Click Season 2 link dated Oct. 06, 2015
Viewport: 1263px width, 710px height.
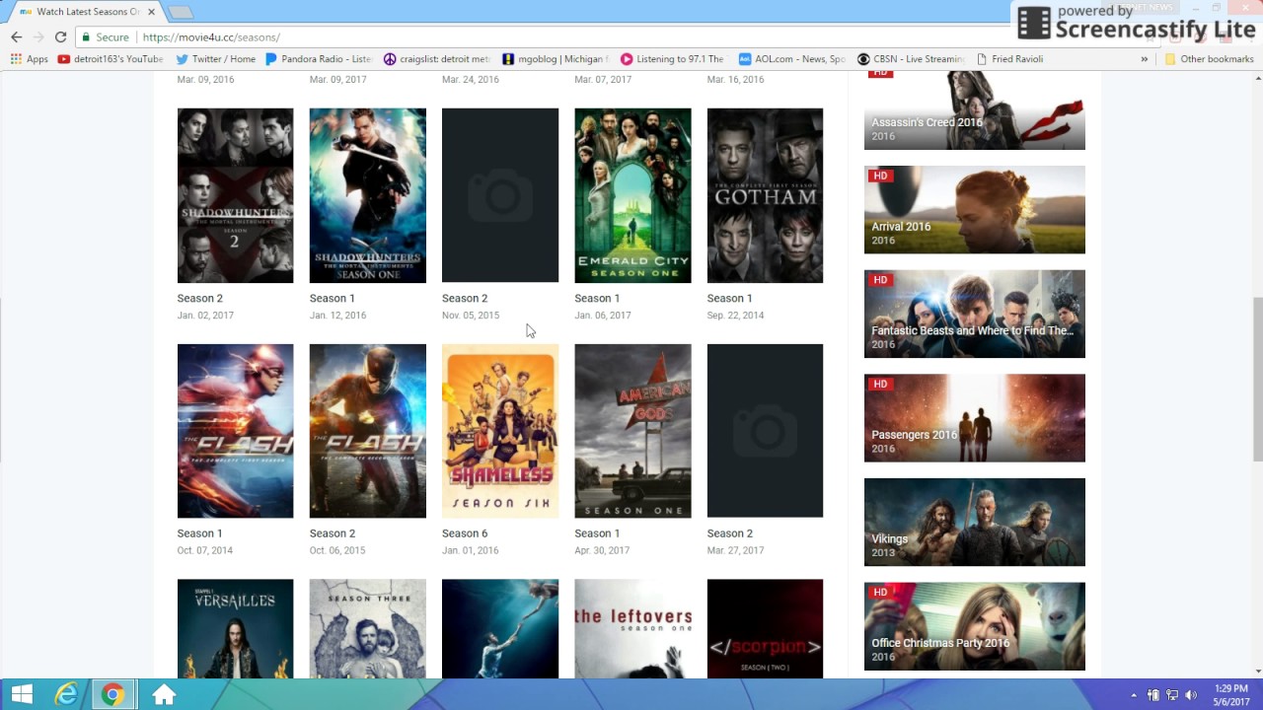(333, 533)
